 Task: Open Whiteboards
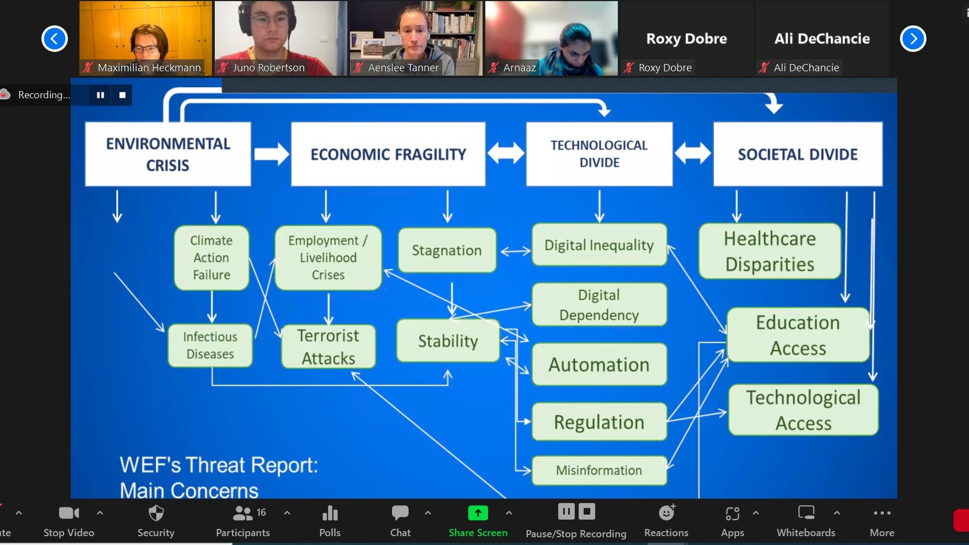tap(806, 514)
